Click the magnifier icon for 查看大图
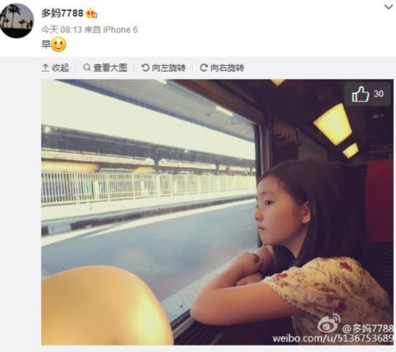Image resolution: width=396 pixels, height=352 pixels. click(87, 68)
